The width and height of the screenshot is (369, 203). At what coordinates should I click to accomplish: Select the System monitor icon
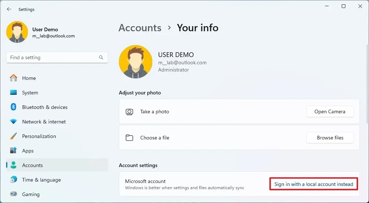13,93
